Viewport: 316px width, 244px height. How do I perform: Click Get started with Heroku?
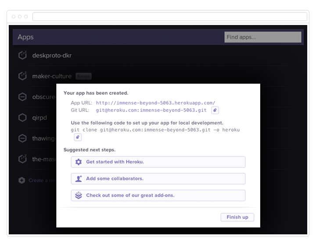[x=158, y=162]
